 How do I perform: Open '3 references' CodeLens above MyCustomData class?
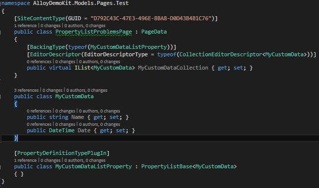[26, 90]
